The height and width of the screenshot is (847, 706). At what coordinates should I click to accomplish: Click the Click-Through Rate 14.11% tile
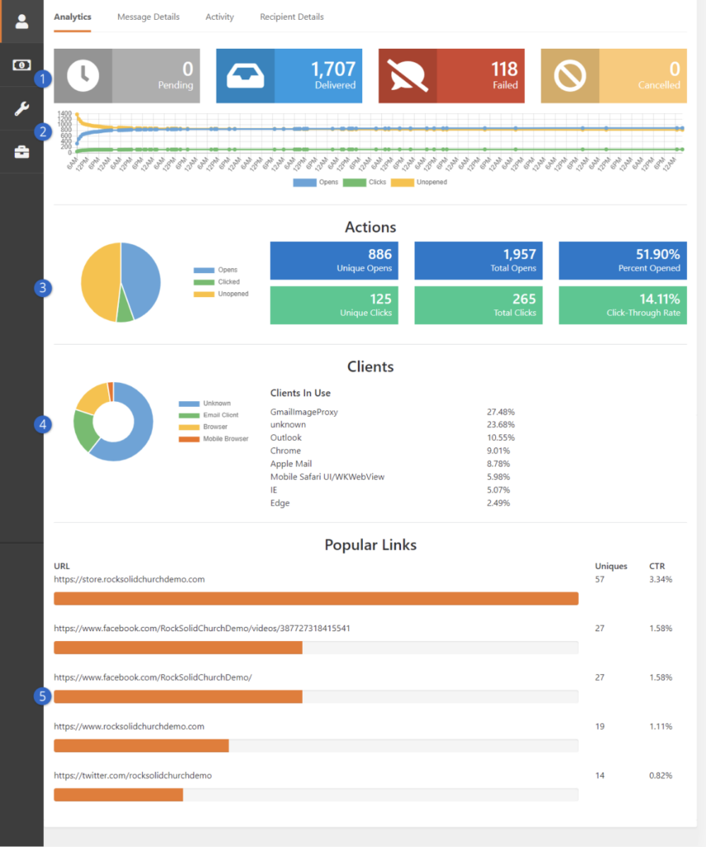(x=623, y=304)
